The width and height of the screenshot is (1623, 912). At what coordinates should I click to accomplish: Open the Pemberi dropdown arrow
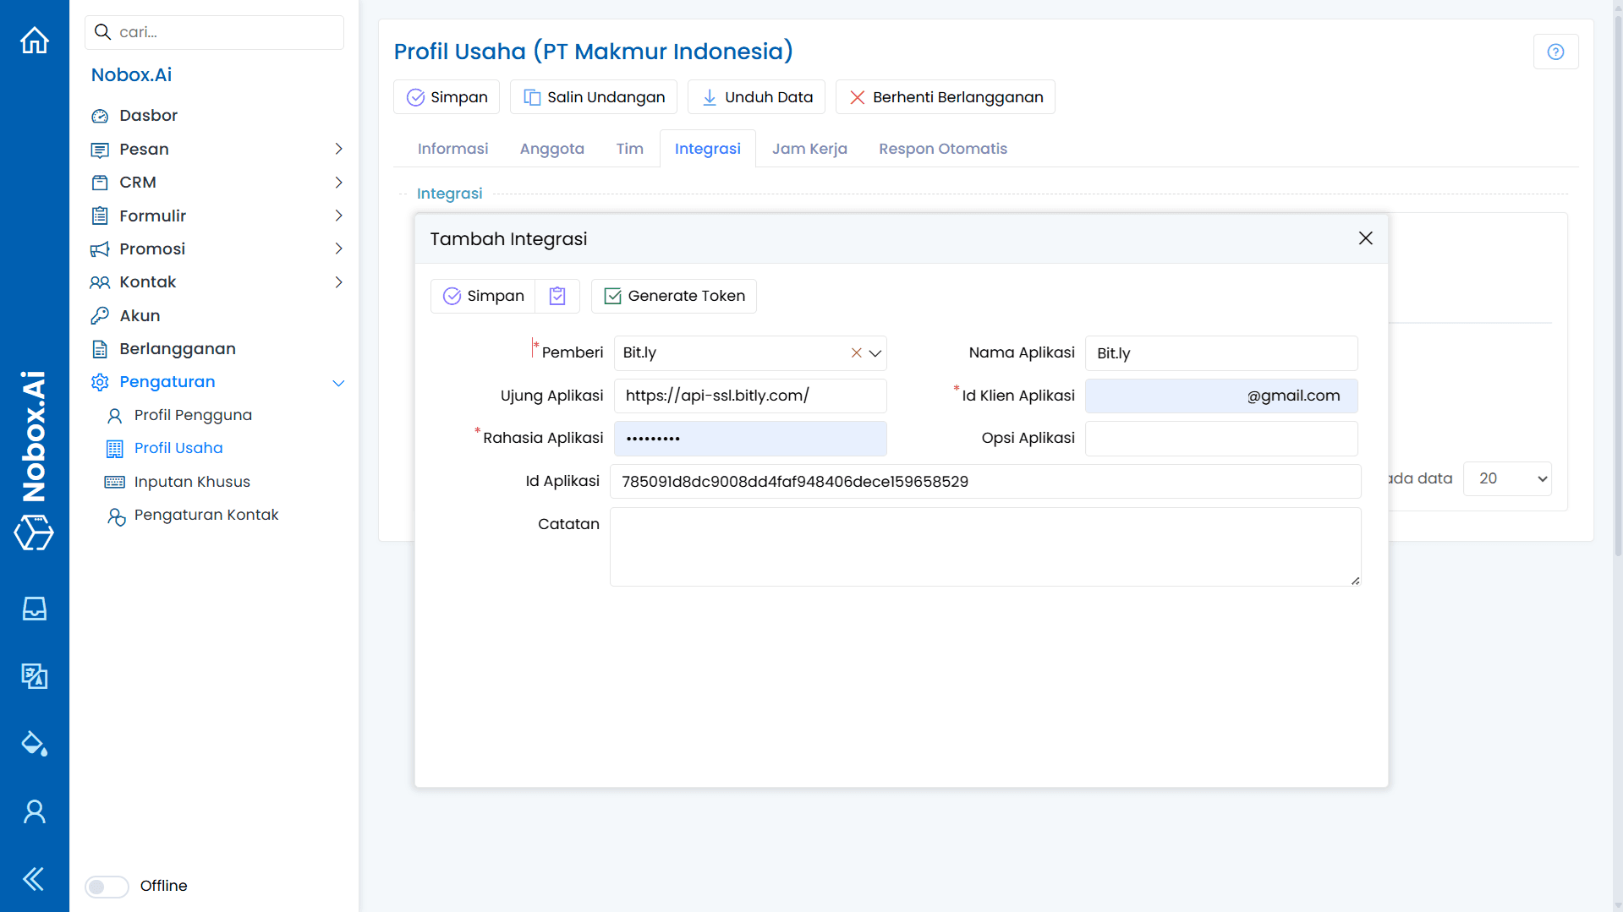click(875, 353)
